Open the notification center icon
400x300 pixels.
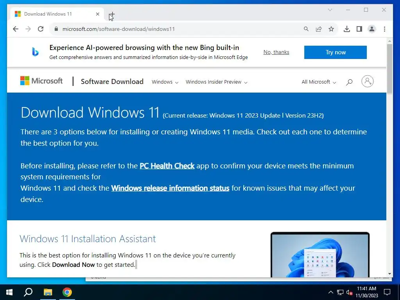point(387,292)
